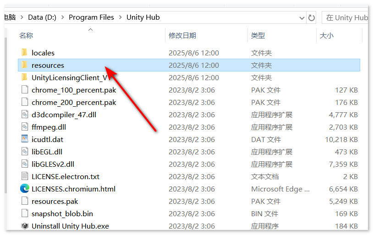Click the chrome_100_percent.pak file icon
Image resolution: width=373 pixels, height=235 pixels.
pyautogui.click(x=25, y=90)
